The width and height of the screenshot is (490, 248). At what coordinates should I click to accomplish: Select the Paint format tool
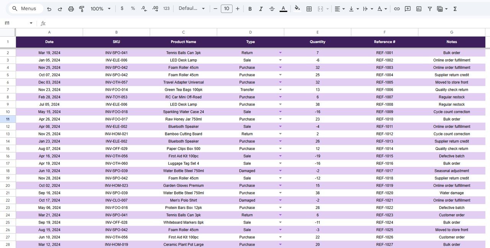(x=82, y=8)
